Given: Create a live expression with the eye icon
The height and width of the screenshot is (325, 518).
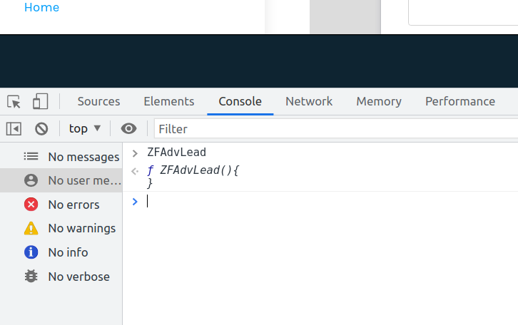Looking at the screenshot, I should click(128, 128).
